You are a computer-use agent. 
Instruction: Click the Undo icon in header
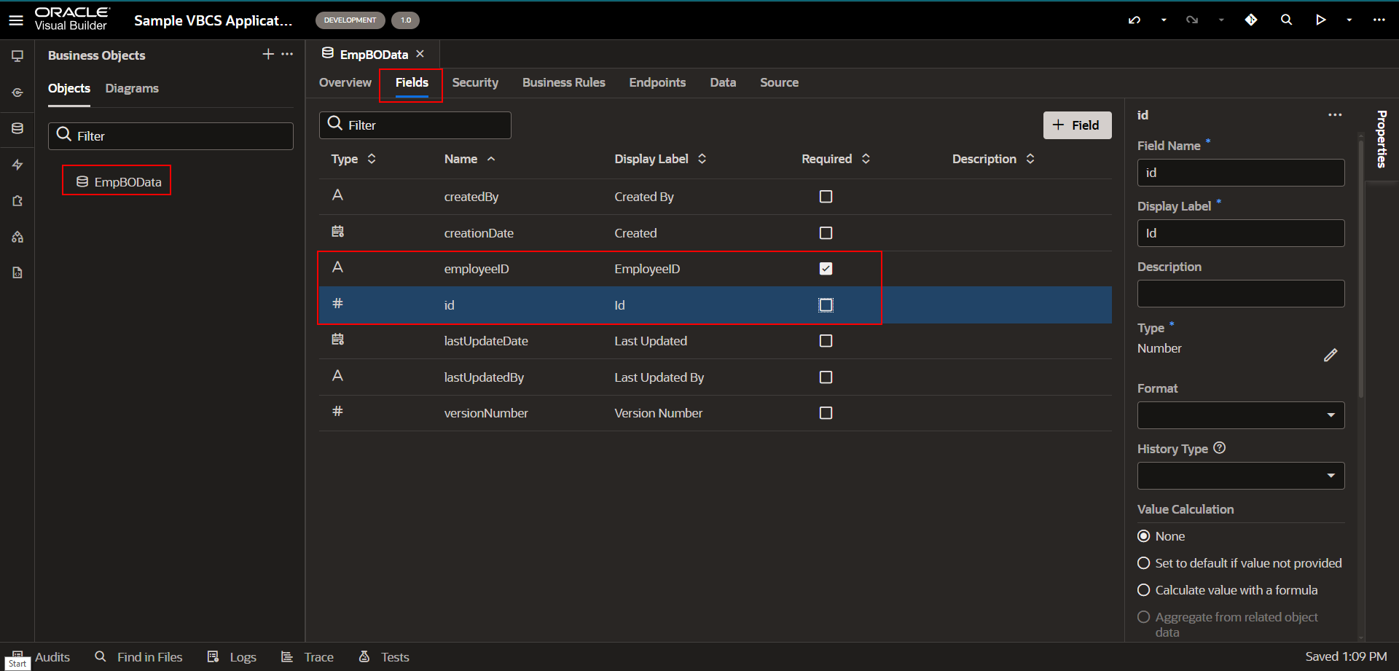tap(1135, 20)
